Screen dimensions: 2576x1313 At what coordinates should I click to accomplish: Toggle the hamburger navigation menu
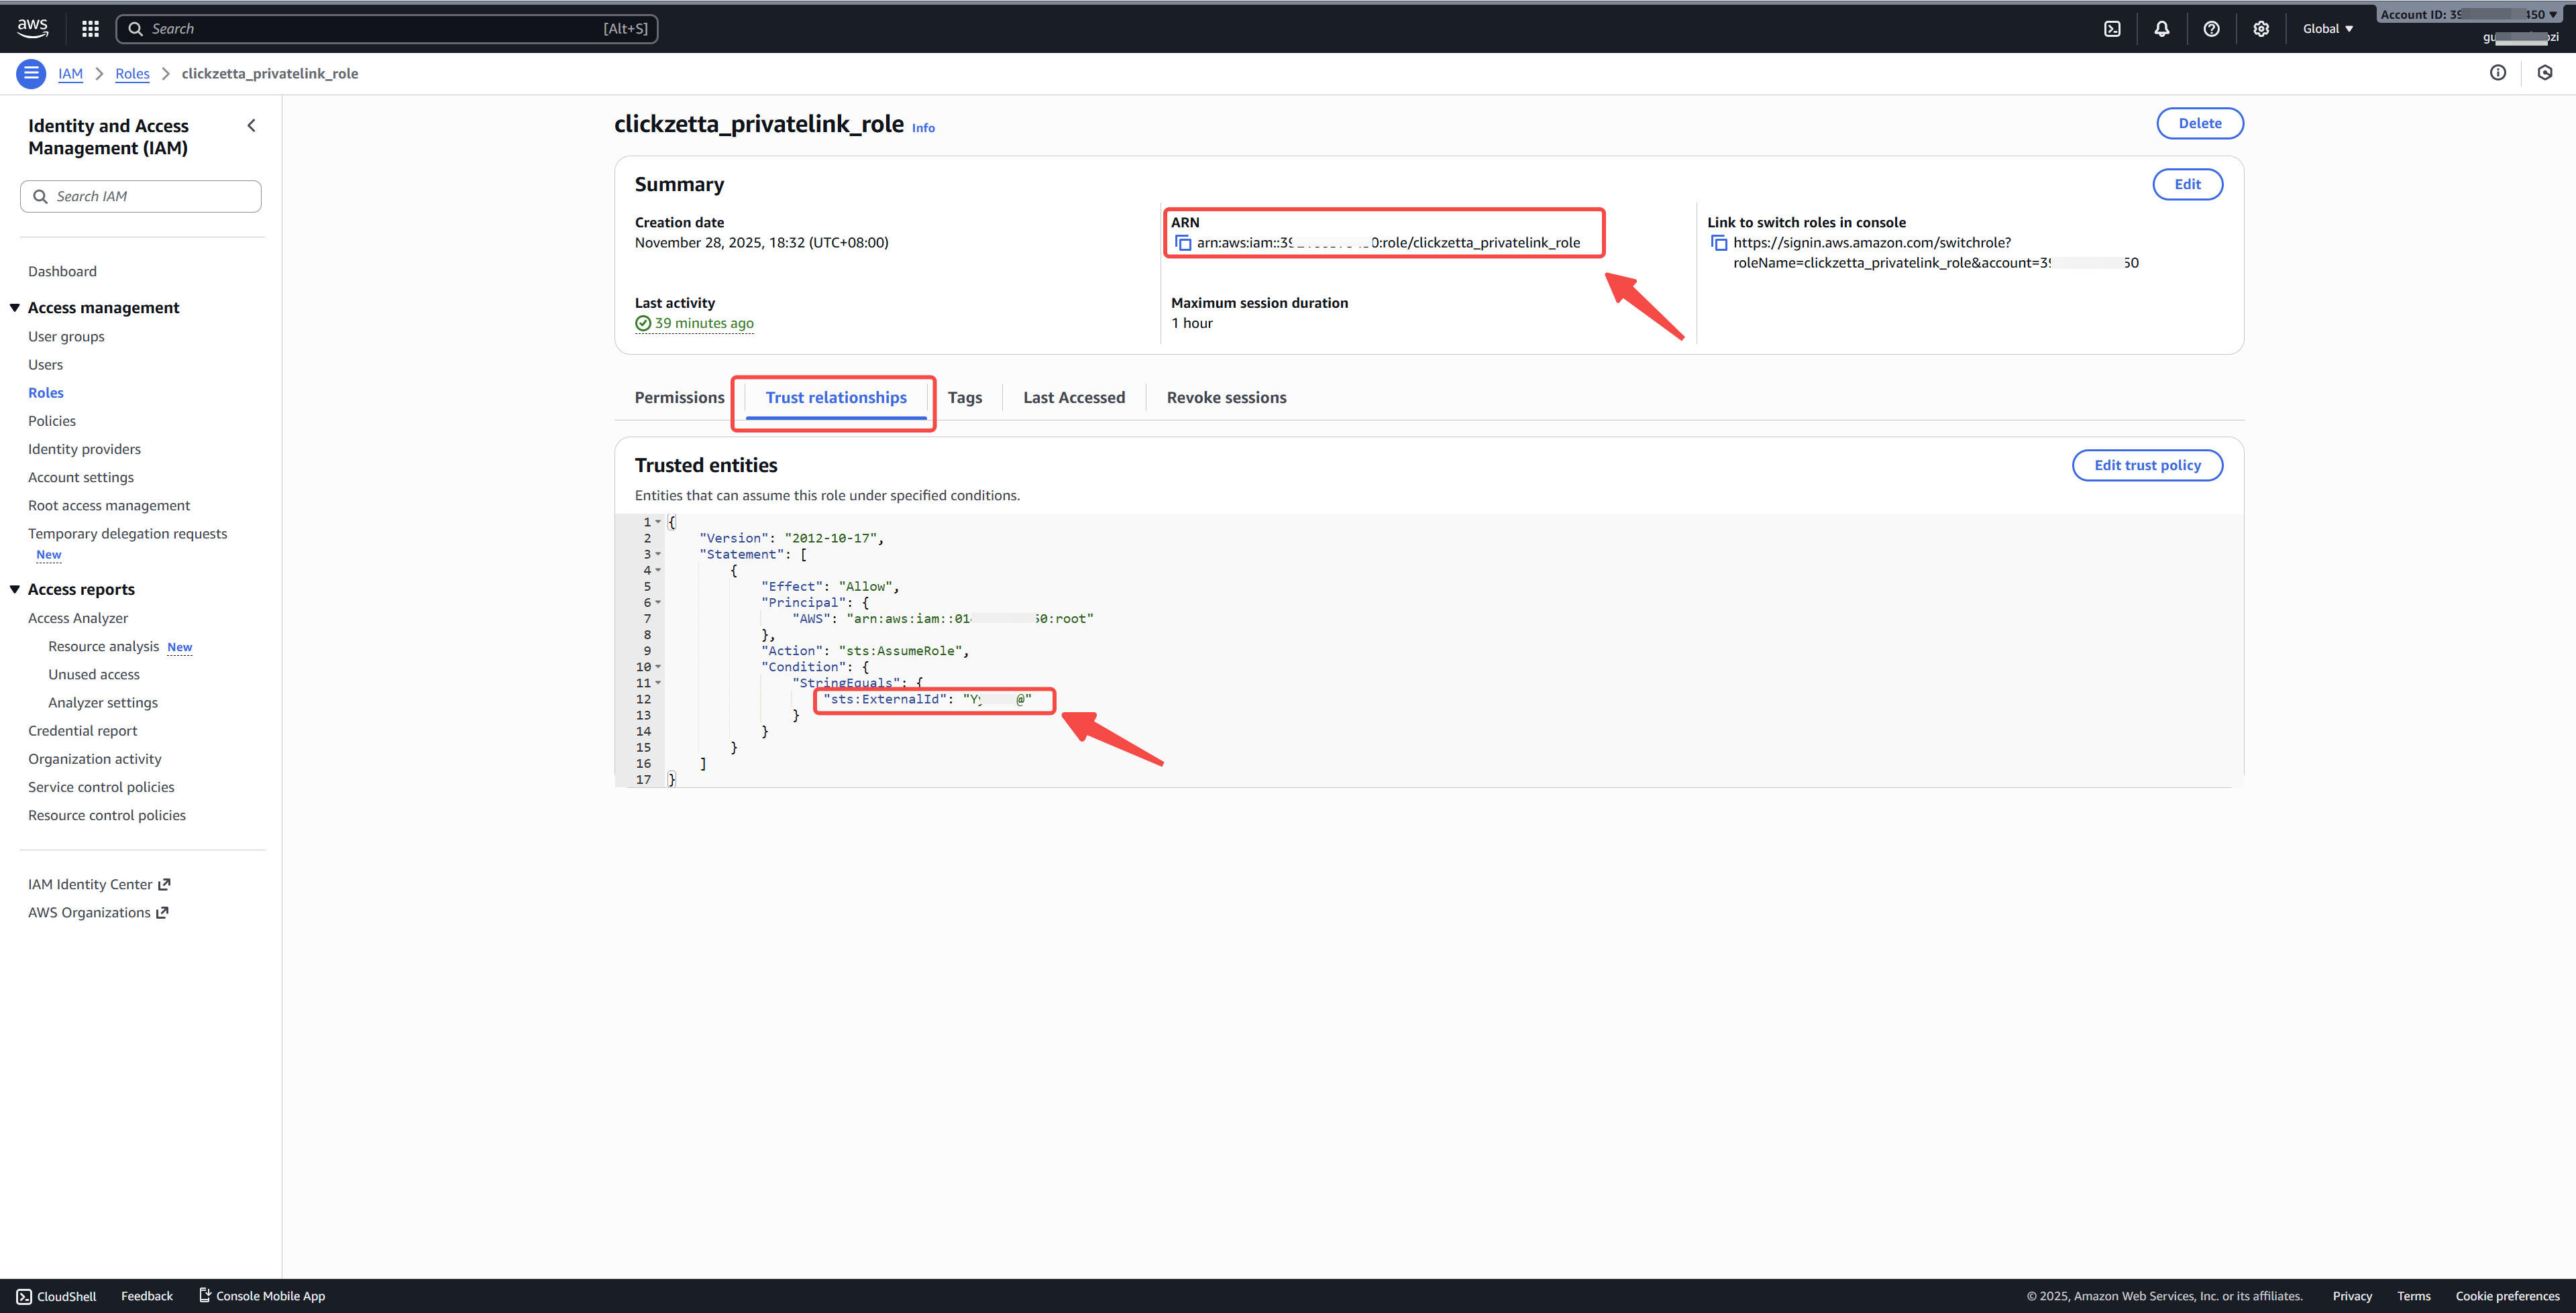[31, 73]
